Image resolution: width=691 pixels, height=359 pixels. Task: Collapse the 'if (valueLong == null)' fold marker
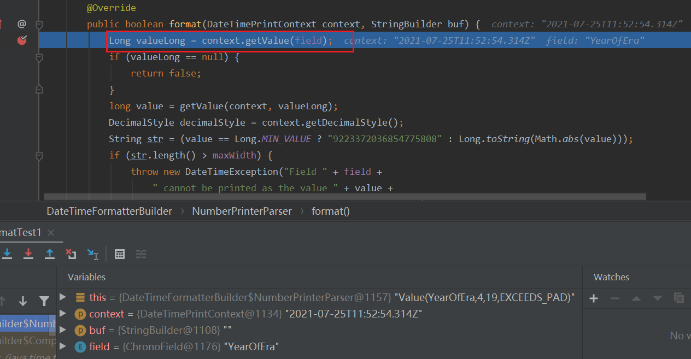(39, 57)
